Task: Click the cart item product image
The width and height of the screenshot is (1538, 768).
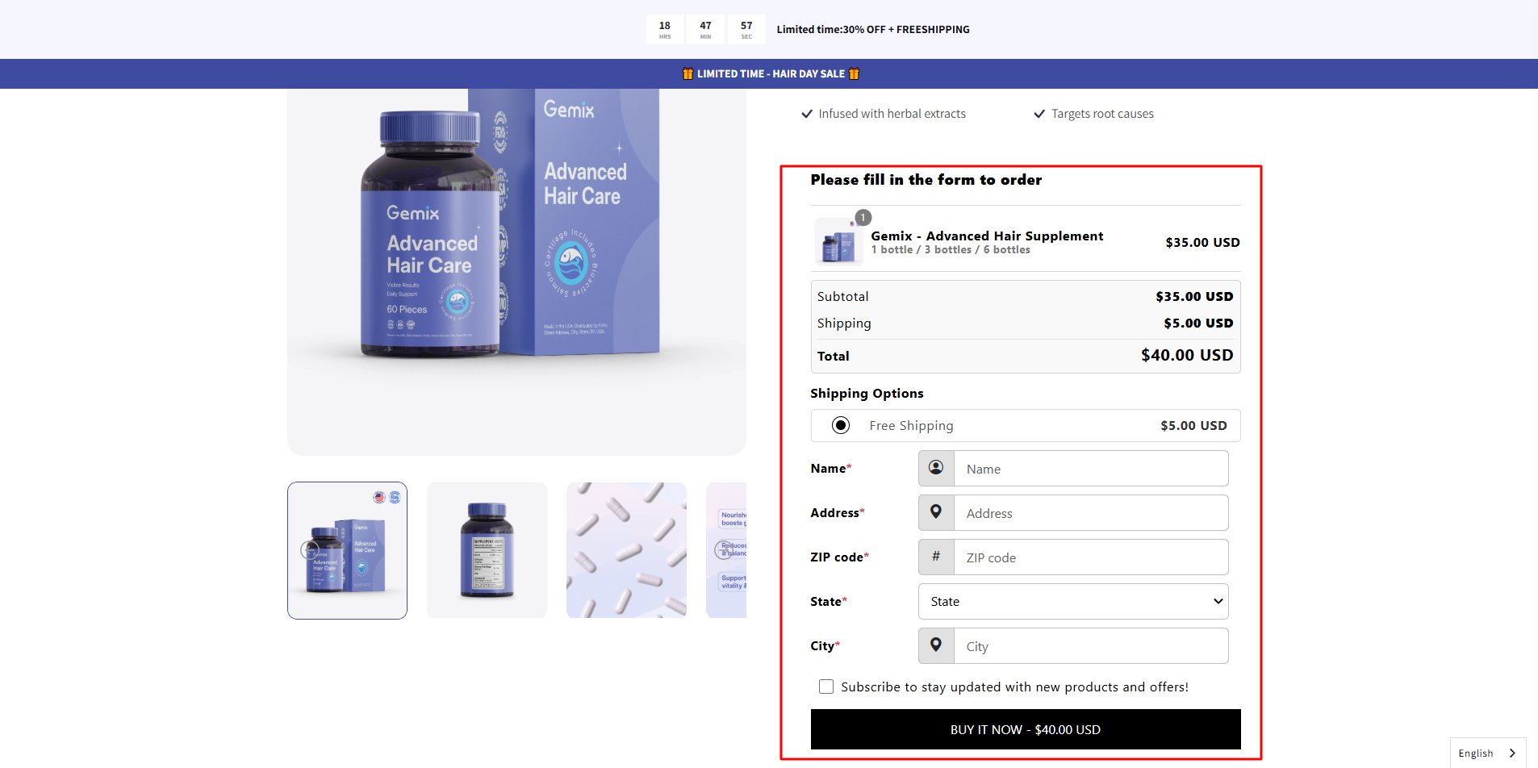Action: click(x=838, y=243)
